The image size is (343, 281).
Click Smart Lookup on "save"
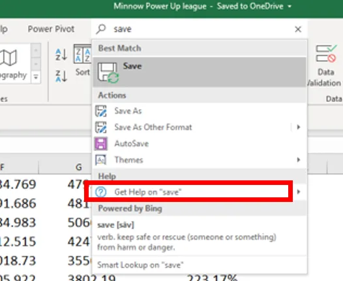tap(200, 265)
